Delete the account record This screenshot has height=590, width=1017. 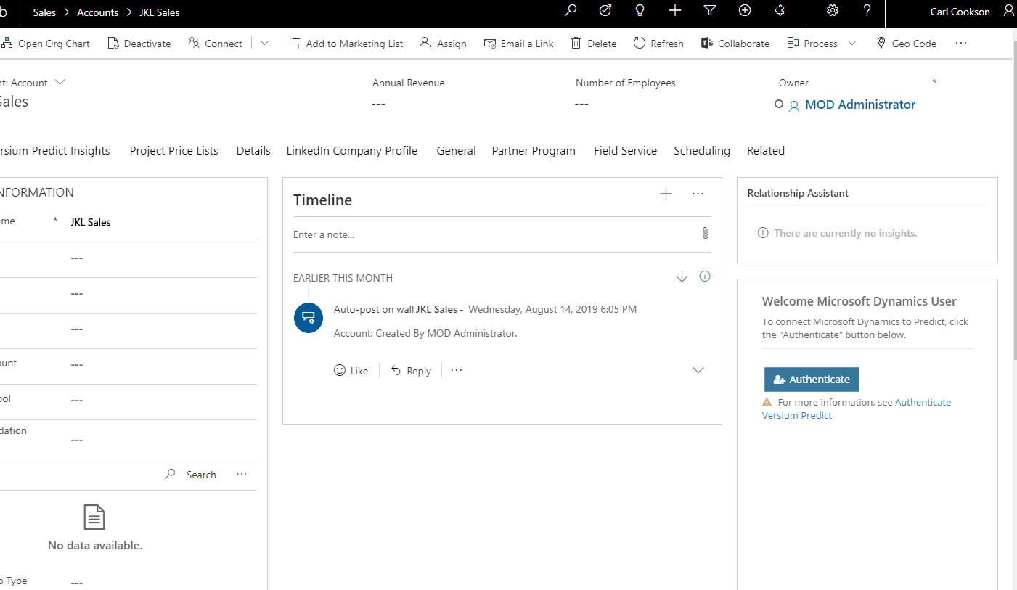pyautogui.click(x=594, y=44)
